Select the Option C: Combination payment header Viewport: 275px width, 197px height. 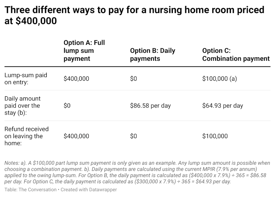236,55
